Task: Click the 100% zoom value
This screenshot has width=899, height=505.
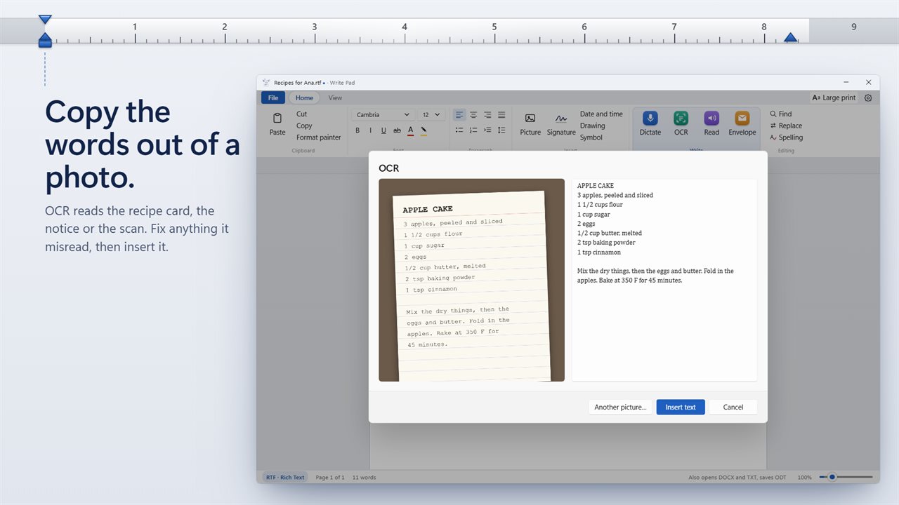Action: 804,477
